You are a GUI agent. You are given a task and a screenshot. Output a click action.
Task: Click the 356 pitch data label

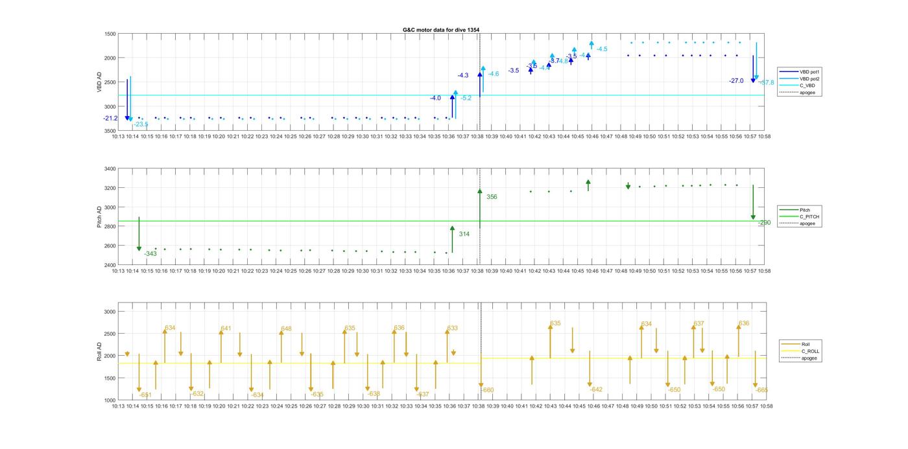[x=492, y=197]
